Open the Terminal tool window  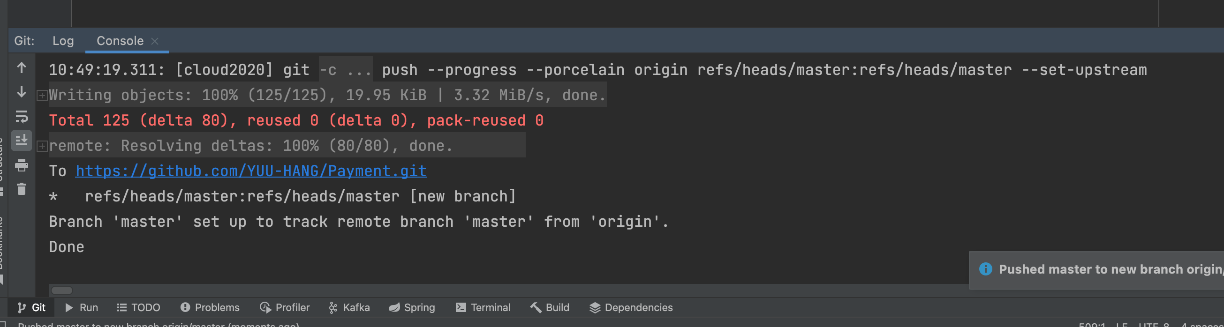click(x=483, y=307)
